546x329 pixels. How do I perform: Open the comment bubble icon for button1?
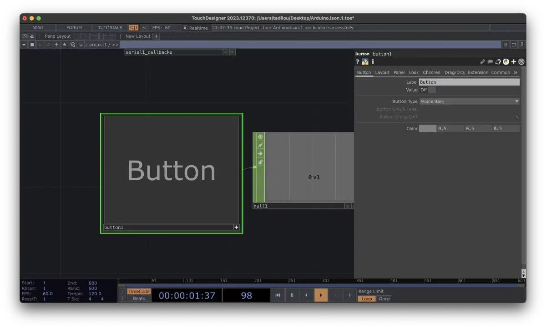tap(490, 61)
